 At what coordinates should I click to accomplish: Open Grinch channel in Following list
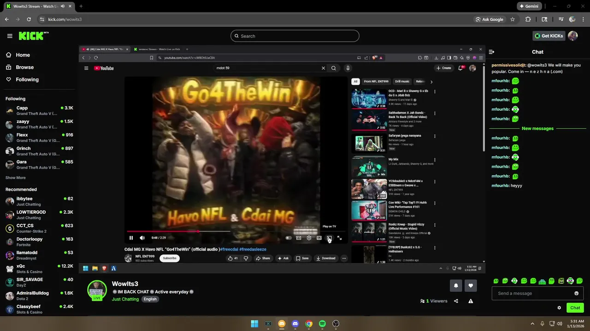(39, 151)
